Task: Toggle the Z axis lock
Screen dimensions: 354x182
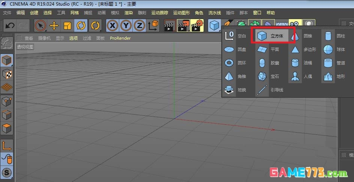Action: [139, 25]
